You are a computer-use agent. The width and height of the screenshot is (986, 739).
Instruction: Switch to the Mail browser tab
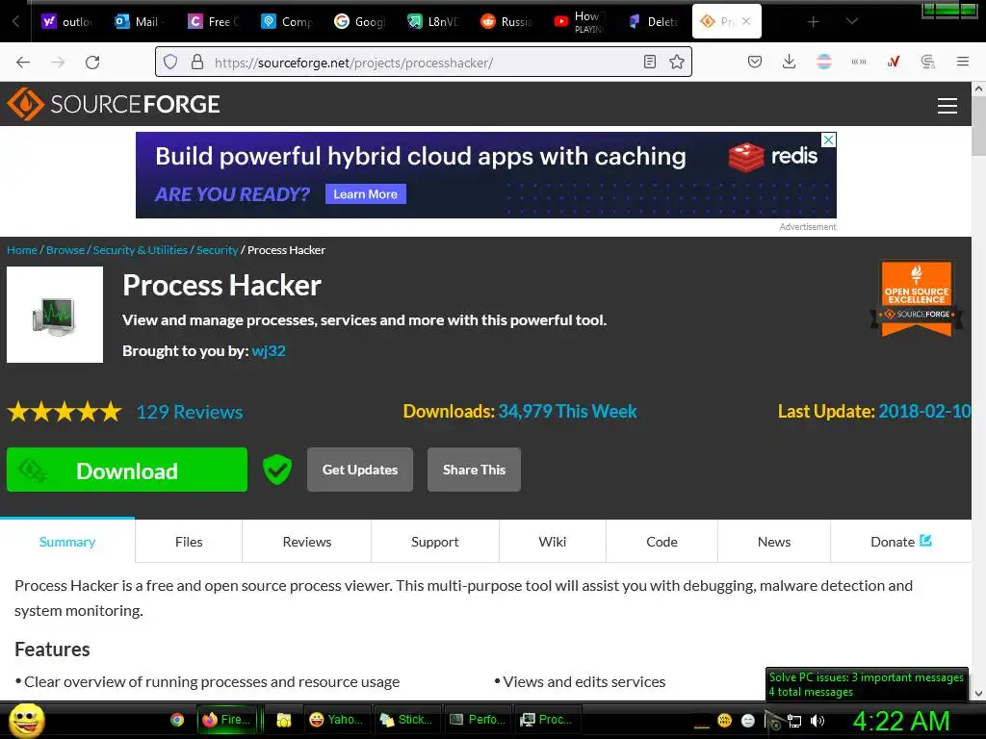(x=140, y=21)
